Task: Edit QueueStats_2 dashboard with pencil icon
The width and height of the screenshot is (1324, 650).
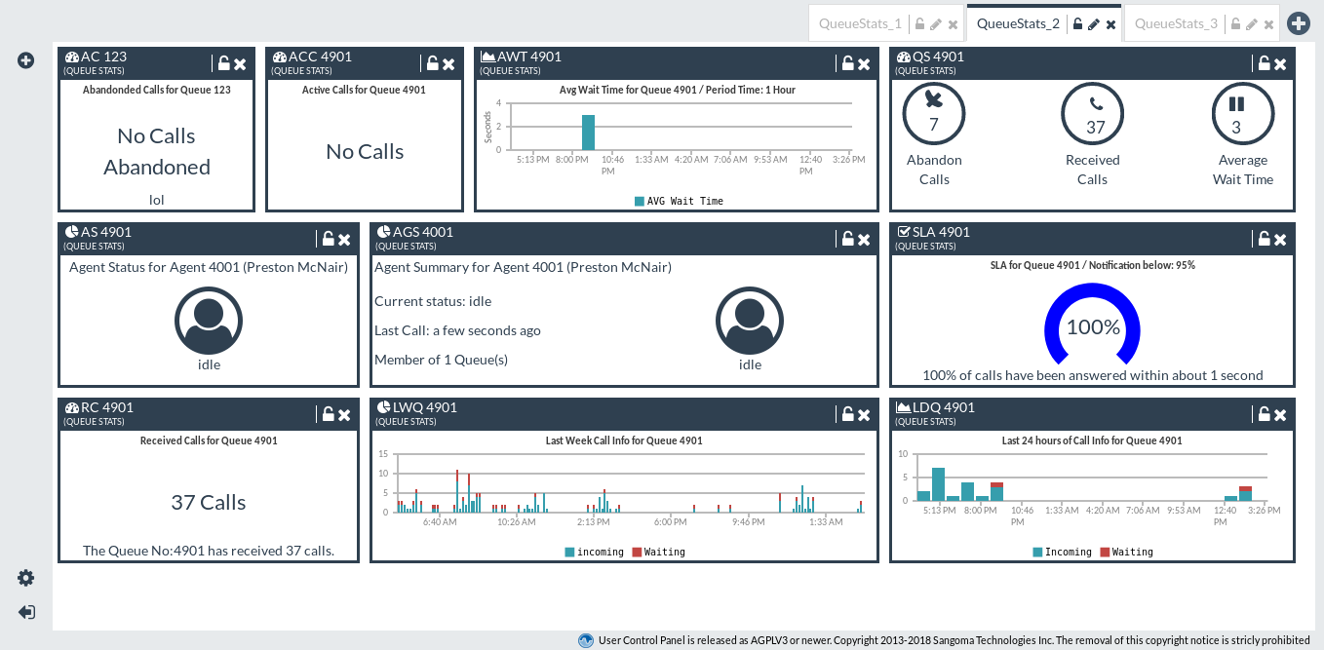Action: coord(1094,24)
